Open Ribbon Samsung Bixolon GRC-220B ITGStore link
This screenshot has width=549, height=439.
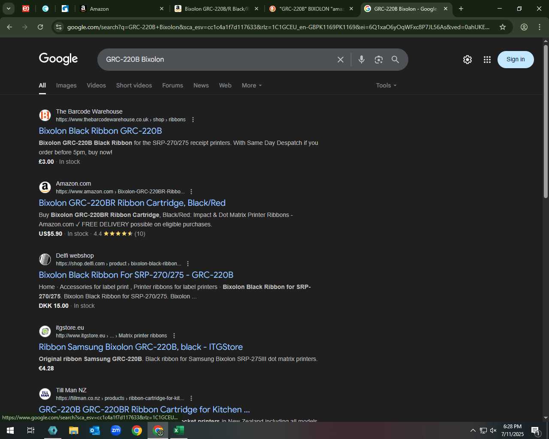point(141,347)
